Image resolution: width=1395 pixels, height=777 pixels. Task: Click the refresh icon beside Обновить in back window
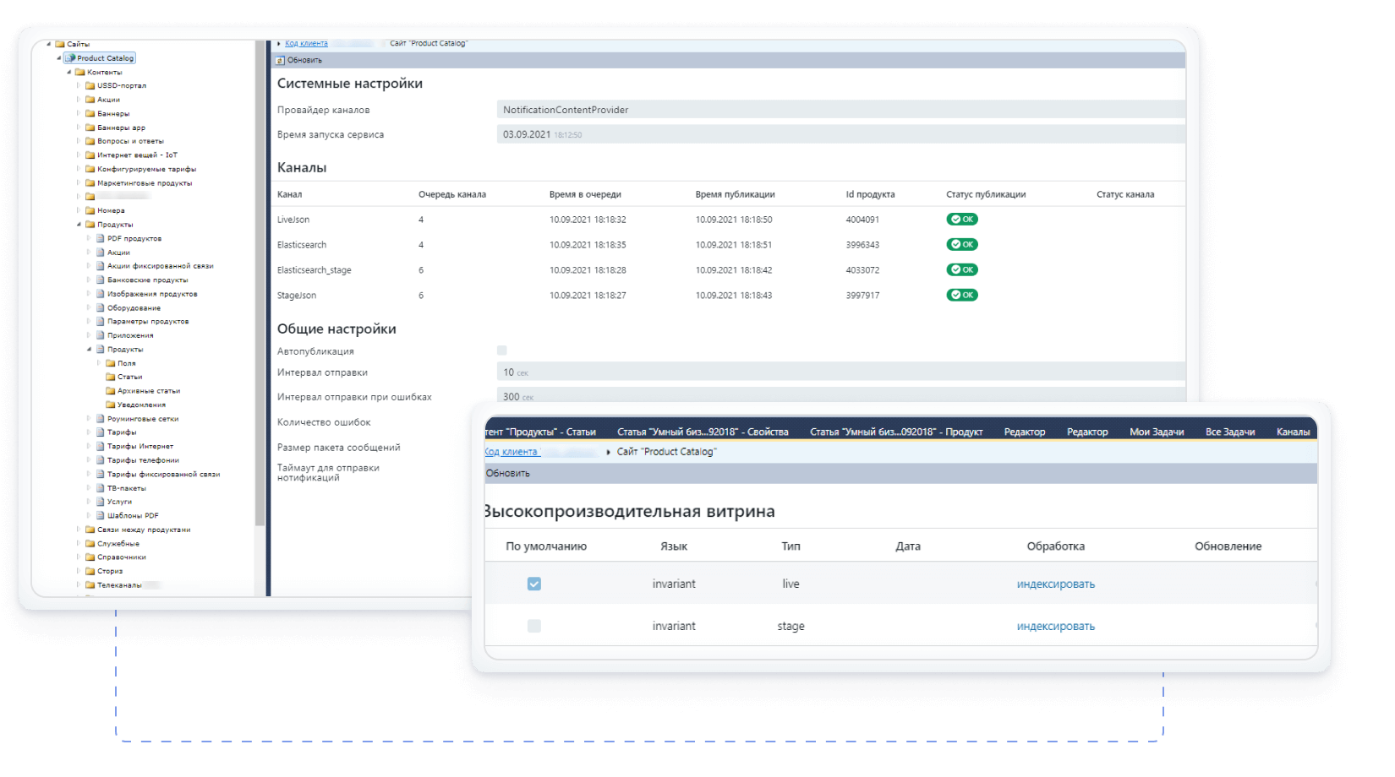click(x=281, y=60)
